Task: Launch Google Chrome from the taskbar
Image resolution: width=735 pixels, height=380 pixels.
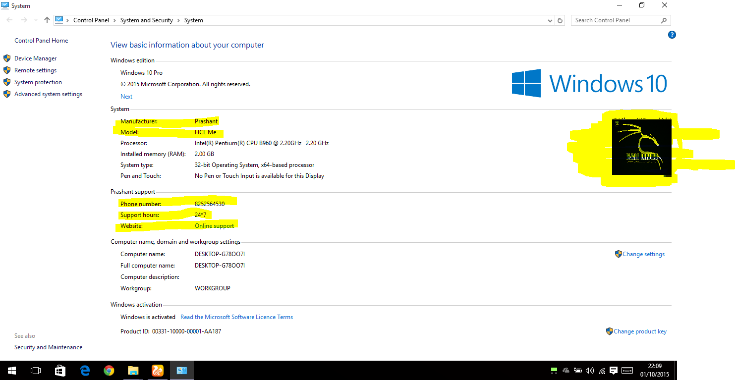Action: 109,370
